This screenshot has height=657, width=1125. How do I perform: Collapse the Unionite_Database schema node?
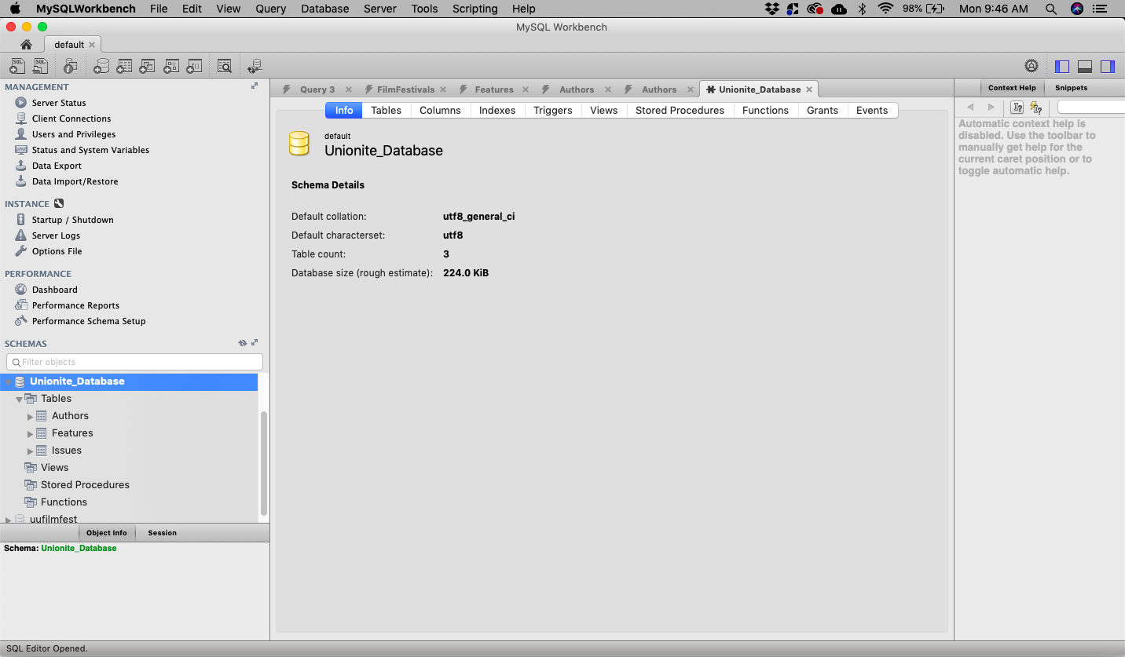click(8, 382)
